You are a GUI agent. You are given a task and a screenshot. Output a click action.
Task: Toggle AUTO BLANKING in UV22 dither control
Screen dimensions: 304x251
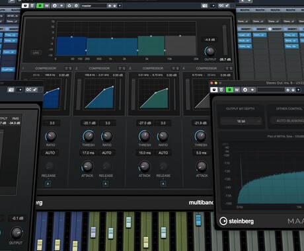pos(287,121)
